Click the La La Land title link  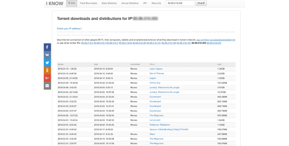point(155,120)
